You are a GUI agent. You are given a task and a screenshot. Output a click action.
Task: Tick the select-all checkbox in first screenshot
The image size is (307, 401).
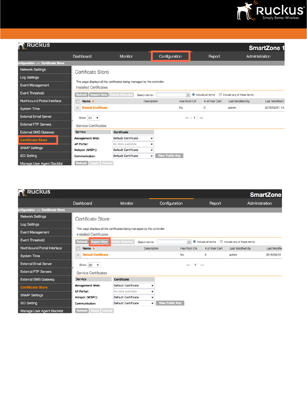click(78, 101)
